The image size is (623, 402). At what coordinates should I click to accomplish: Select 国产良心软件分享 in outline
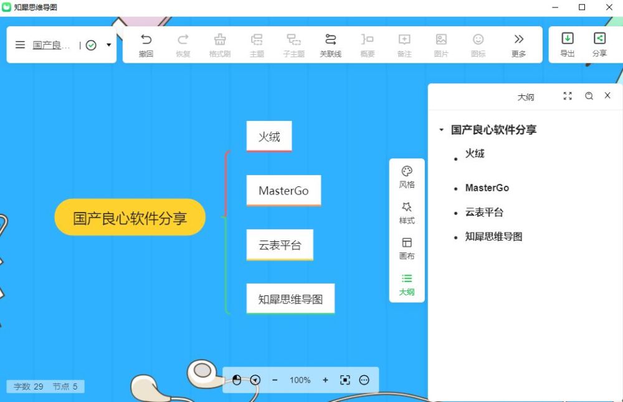tap(493, 130)
